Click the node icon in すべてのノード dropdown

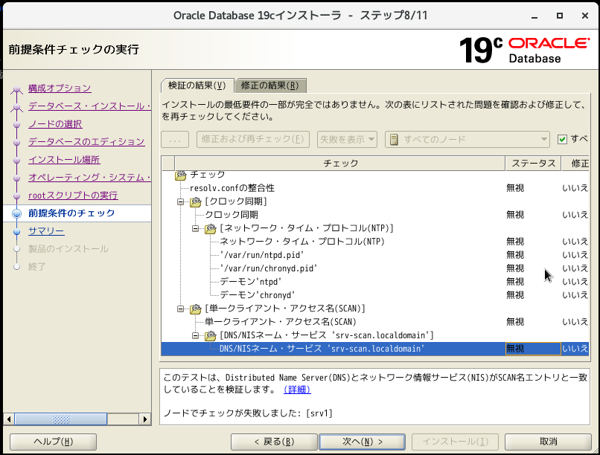point(394,140)
